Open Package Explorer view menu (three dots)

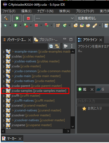72,46
